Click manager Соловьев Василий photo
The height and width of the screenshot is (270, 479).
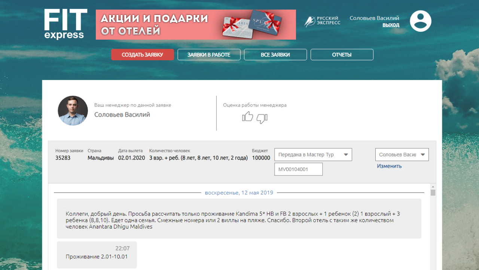pyautogui.click(x=73, y=110)
